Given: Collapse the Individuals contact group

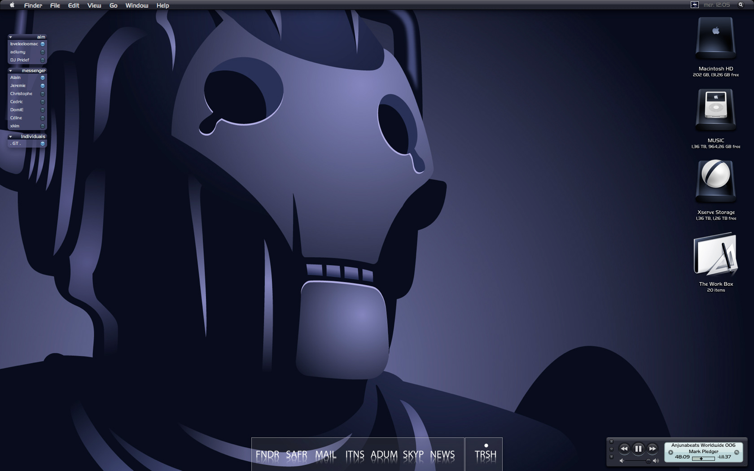Looking at the screenshot, I should [10, 137].
